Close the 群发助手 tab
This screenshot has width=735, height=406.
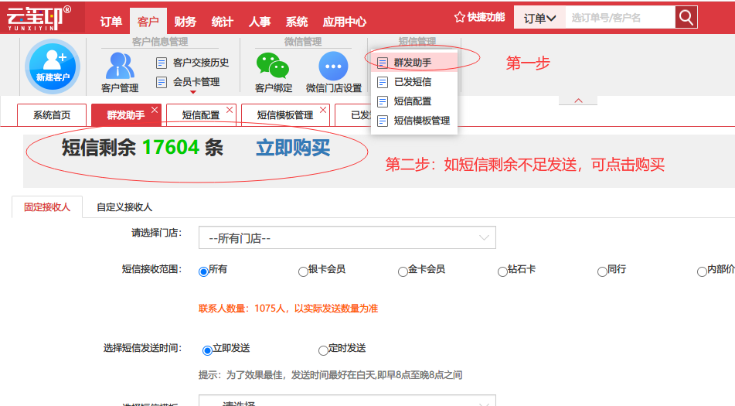pos(155,110)
